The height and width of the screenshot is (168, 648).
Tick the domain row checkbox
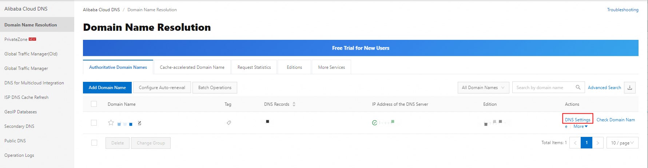[x=94, y=123]
